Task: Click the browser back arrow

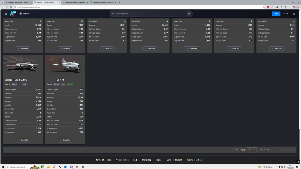Action: click(2, 7)
